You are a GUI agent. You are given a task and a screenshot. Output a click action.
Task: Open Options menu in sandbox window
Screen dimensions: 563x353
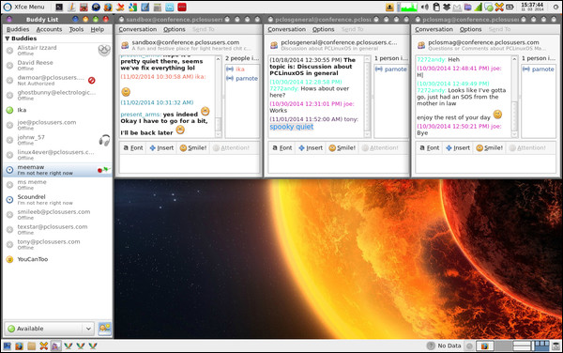pos(175,29)
